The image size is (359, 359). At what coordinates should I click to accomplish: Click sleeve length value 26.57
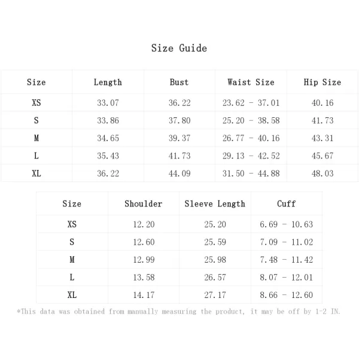215,277
